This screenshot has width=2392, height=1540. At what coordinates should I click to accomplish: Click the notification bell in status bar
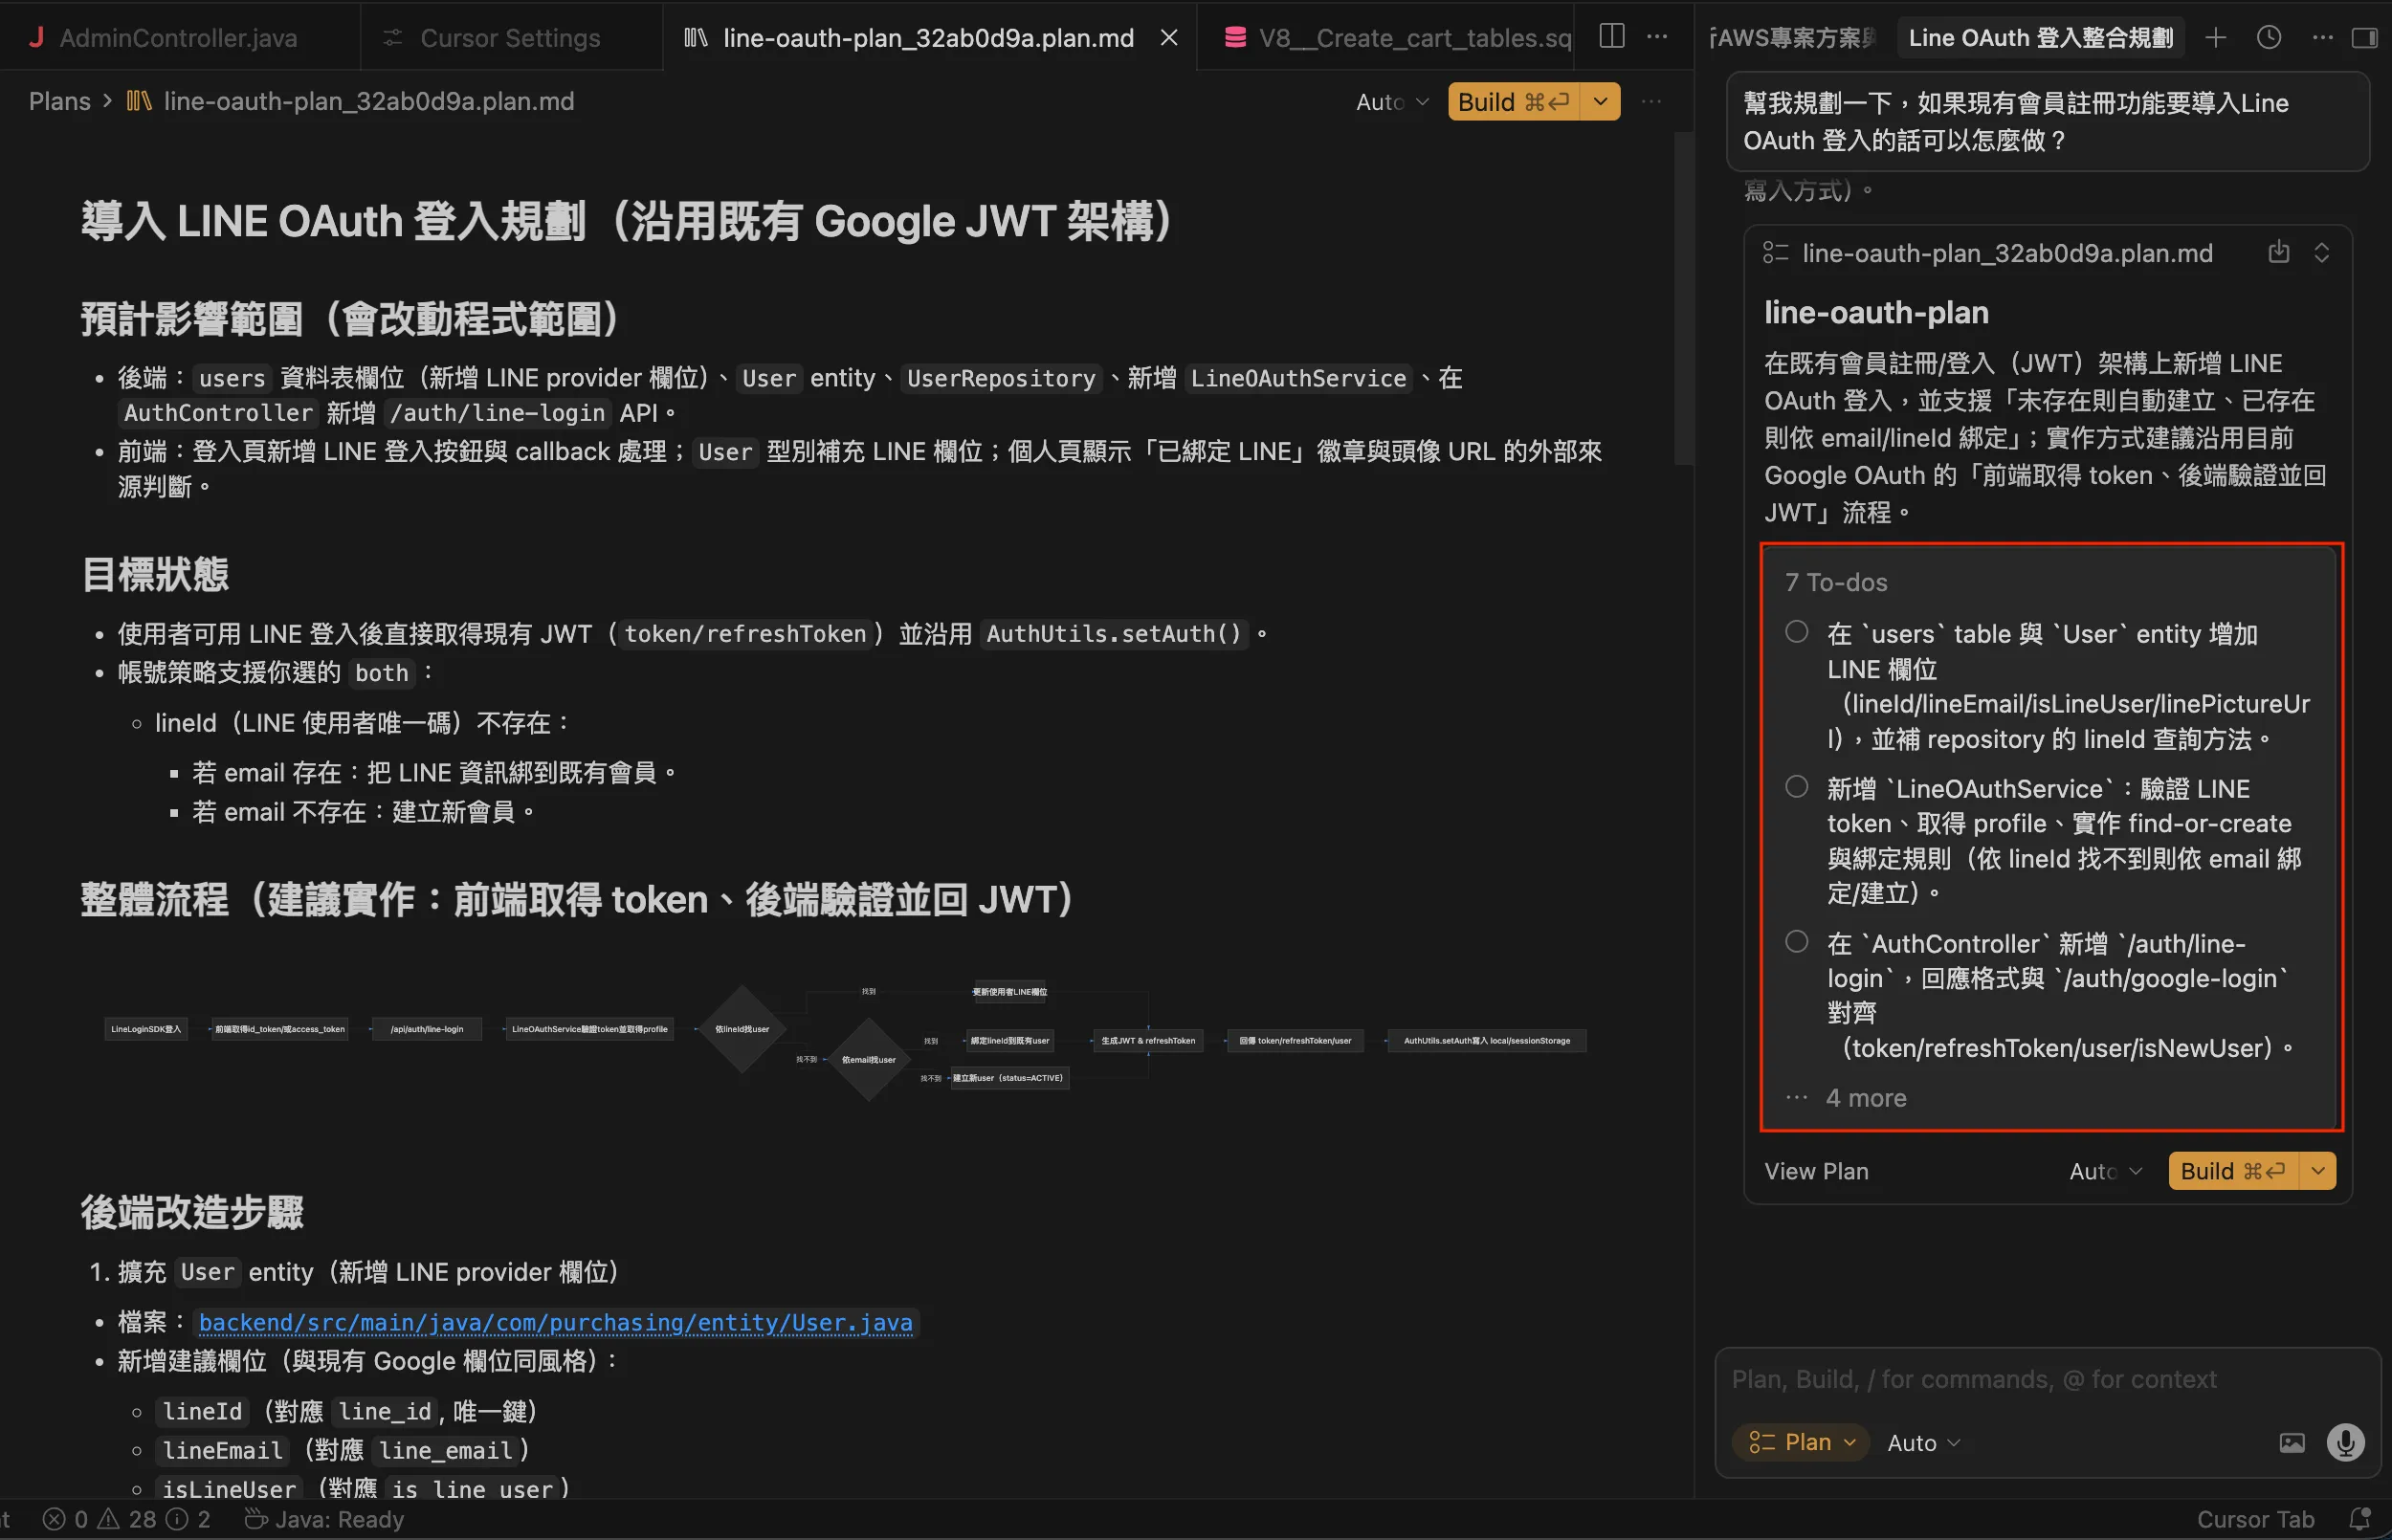(x=2359, y=1519)
